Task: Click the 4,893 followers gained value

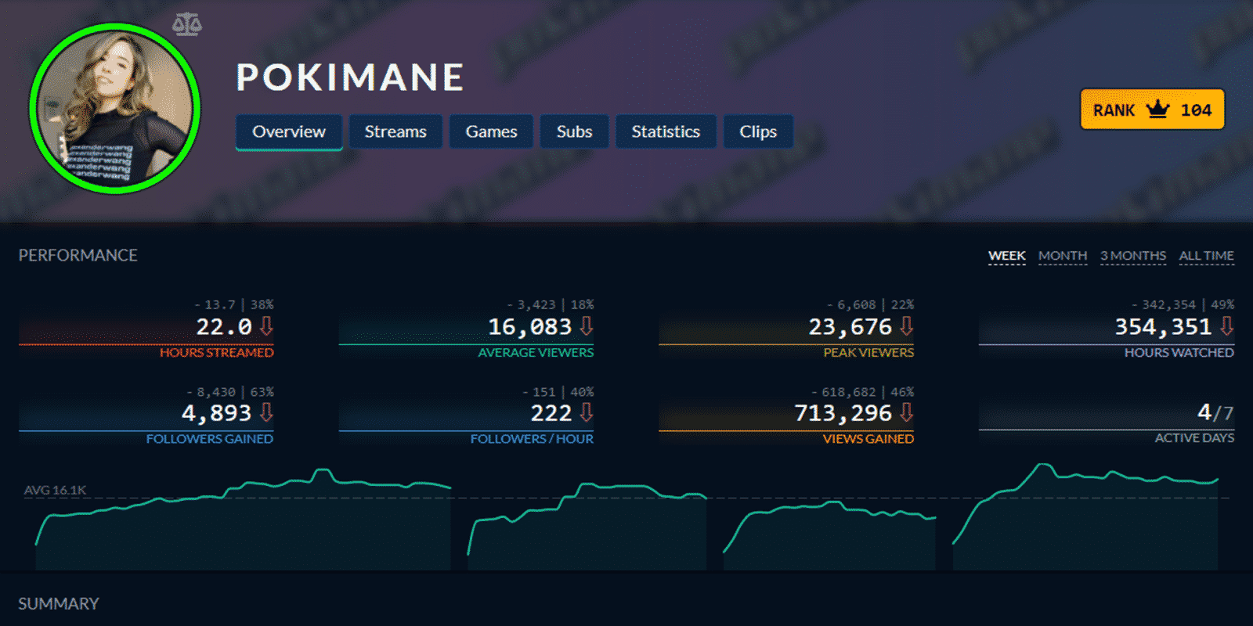Action: click(216, 412)
